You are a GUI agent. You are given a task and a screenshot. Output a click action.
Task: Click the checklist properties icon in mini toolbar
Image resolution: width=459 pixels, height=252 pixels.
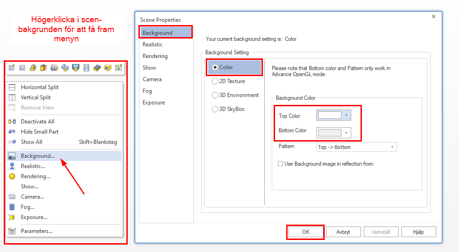point(118,68)
